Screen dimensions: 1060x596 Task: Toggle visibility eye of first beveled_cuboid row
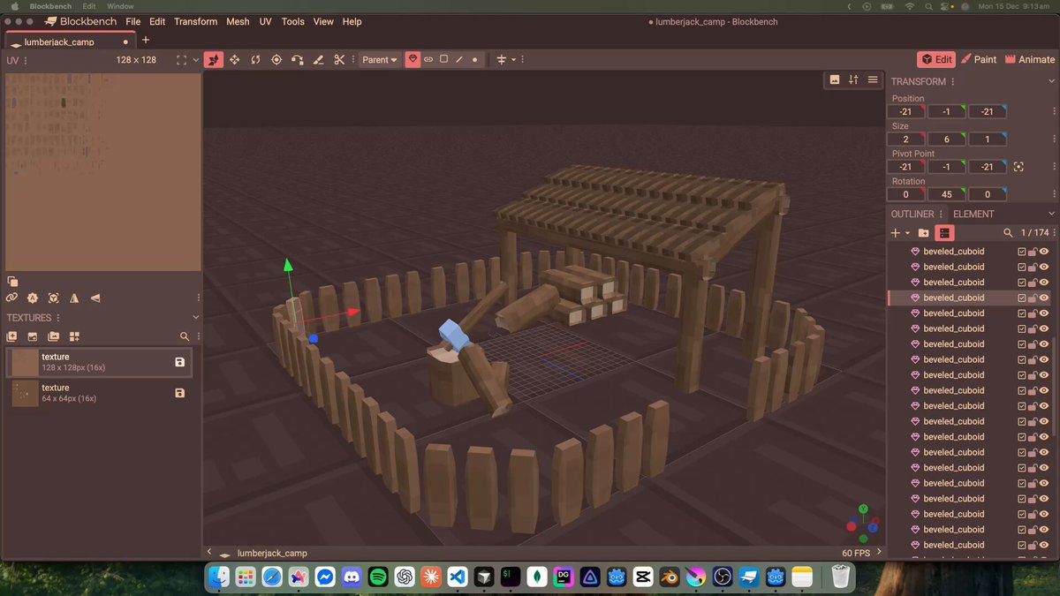tap(1043, 252)
